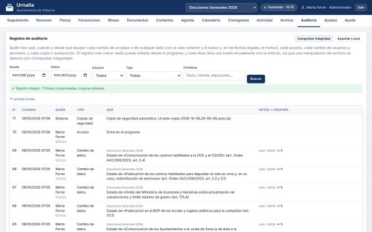The image size is (372, 232).
Task: Select row 71 automatic backup copy entry
Action: [x=186, y=121]
